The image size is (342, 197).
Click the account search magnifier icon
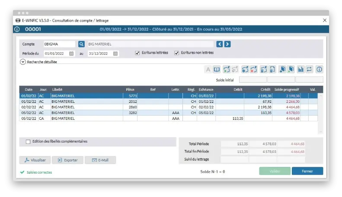tap(81, 44)
